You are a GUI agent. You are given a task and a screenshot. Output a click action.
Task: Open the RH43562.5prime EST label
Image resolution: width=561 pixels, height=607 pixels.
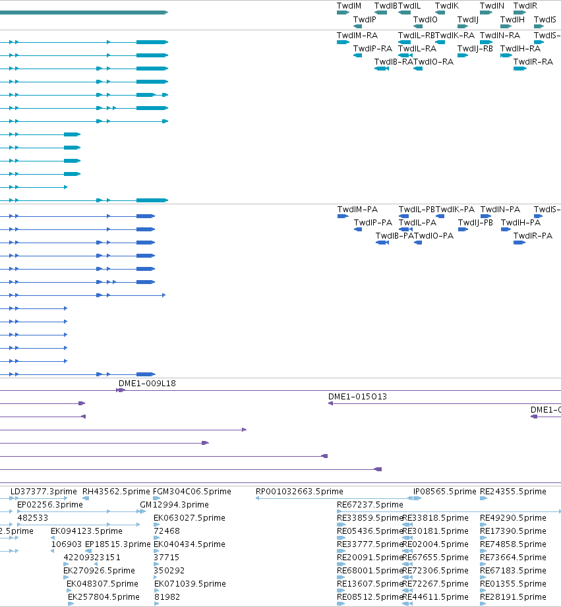click(116, 491)
